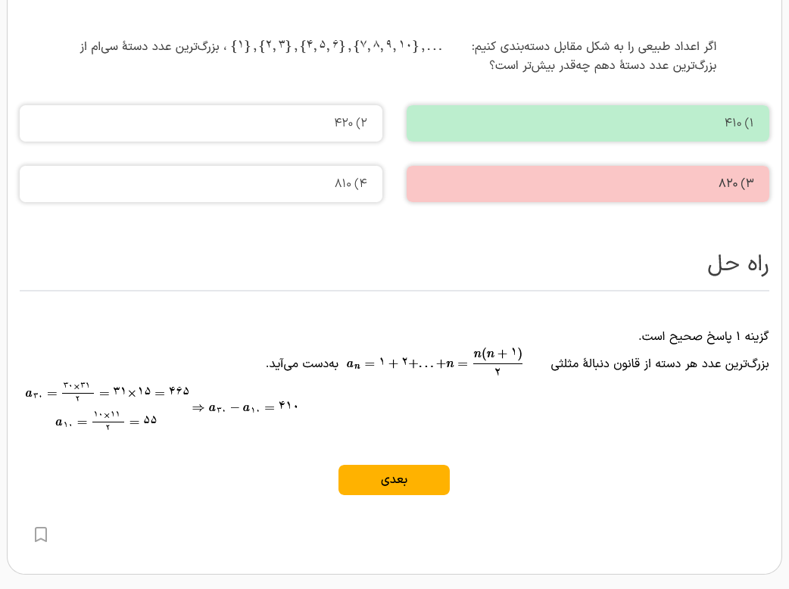Click the راه حل solution heading
Image resolution: width=789 pixels, height=589 pixels.
pos(738,264)
